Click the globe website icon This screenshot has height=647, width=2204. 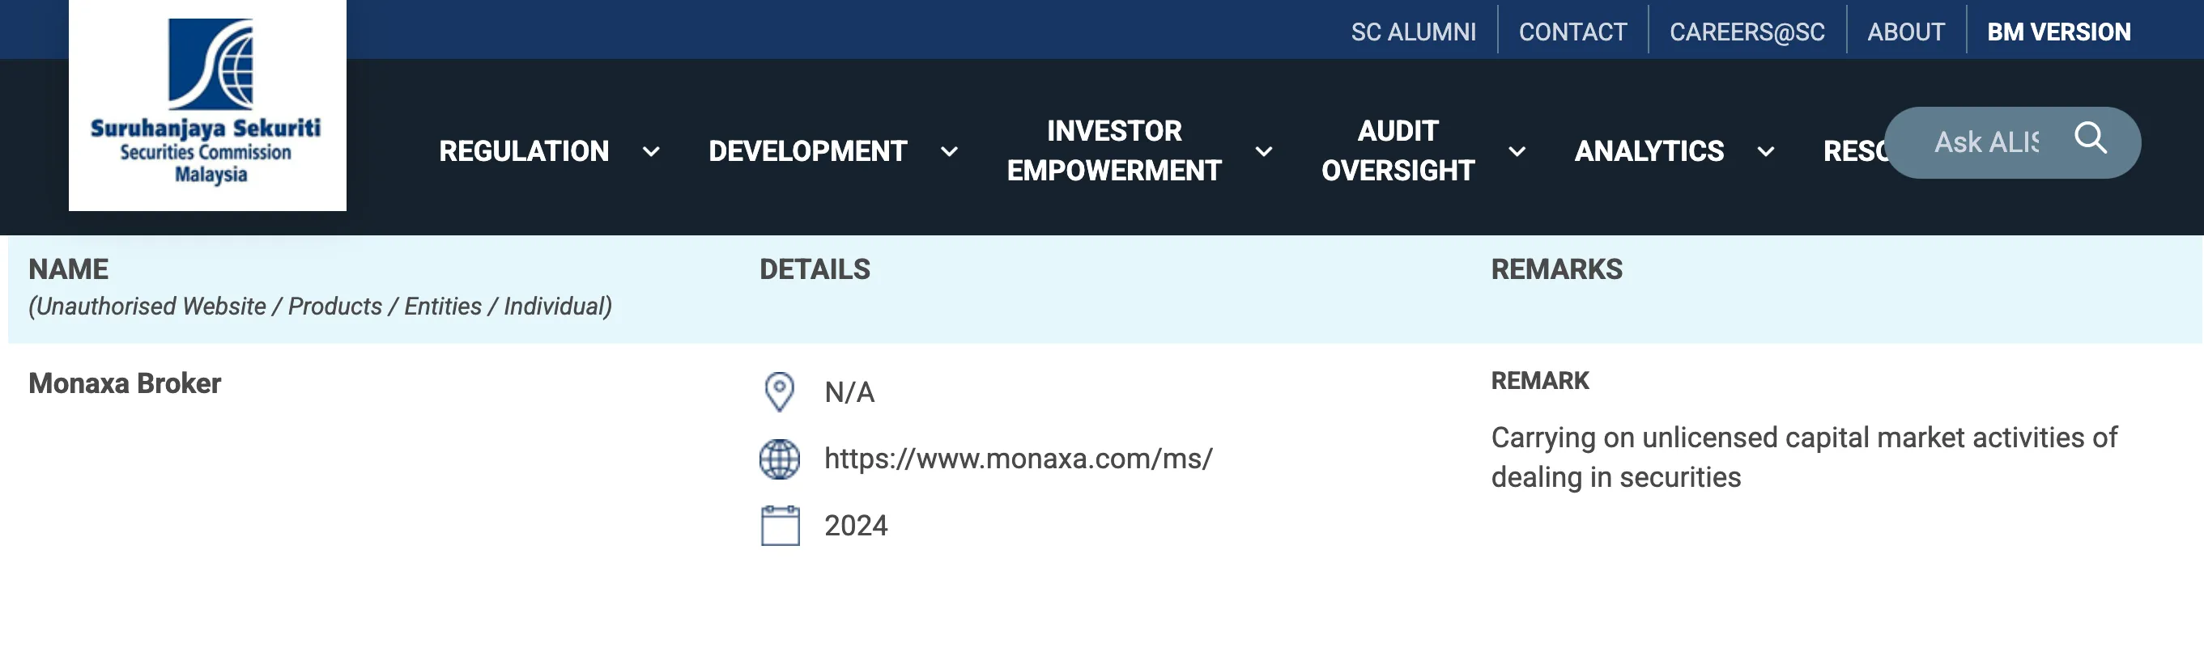point(780,459)
